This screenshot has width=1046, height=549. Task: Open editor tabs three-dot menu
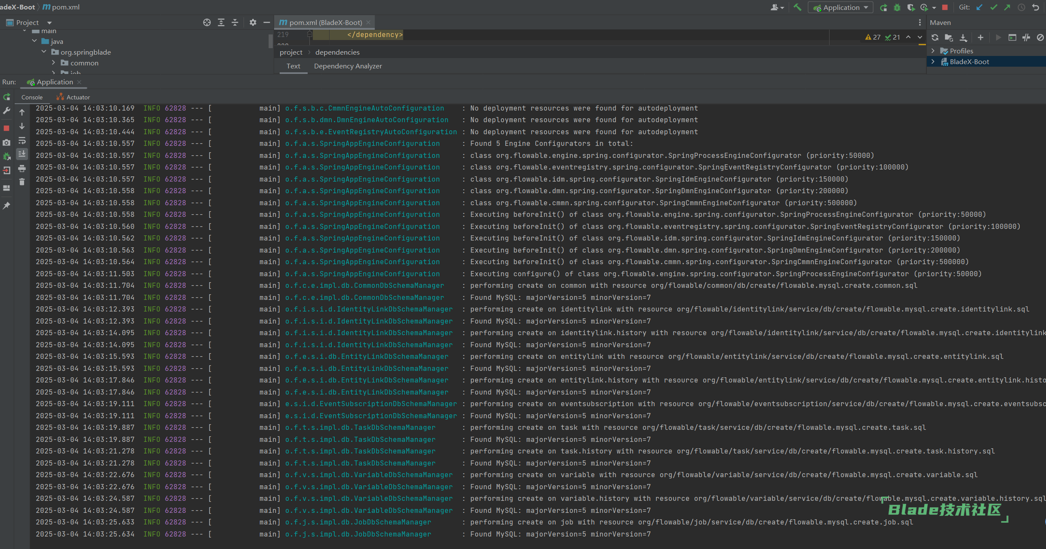point(920,22)
